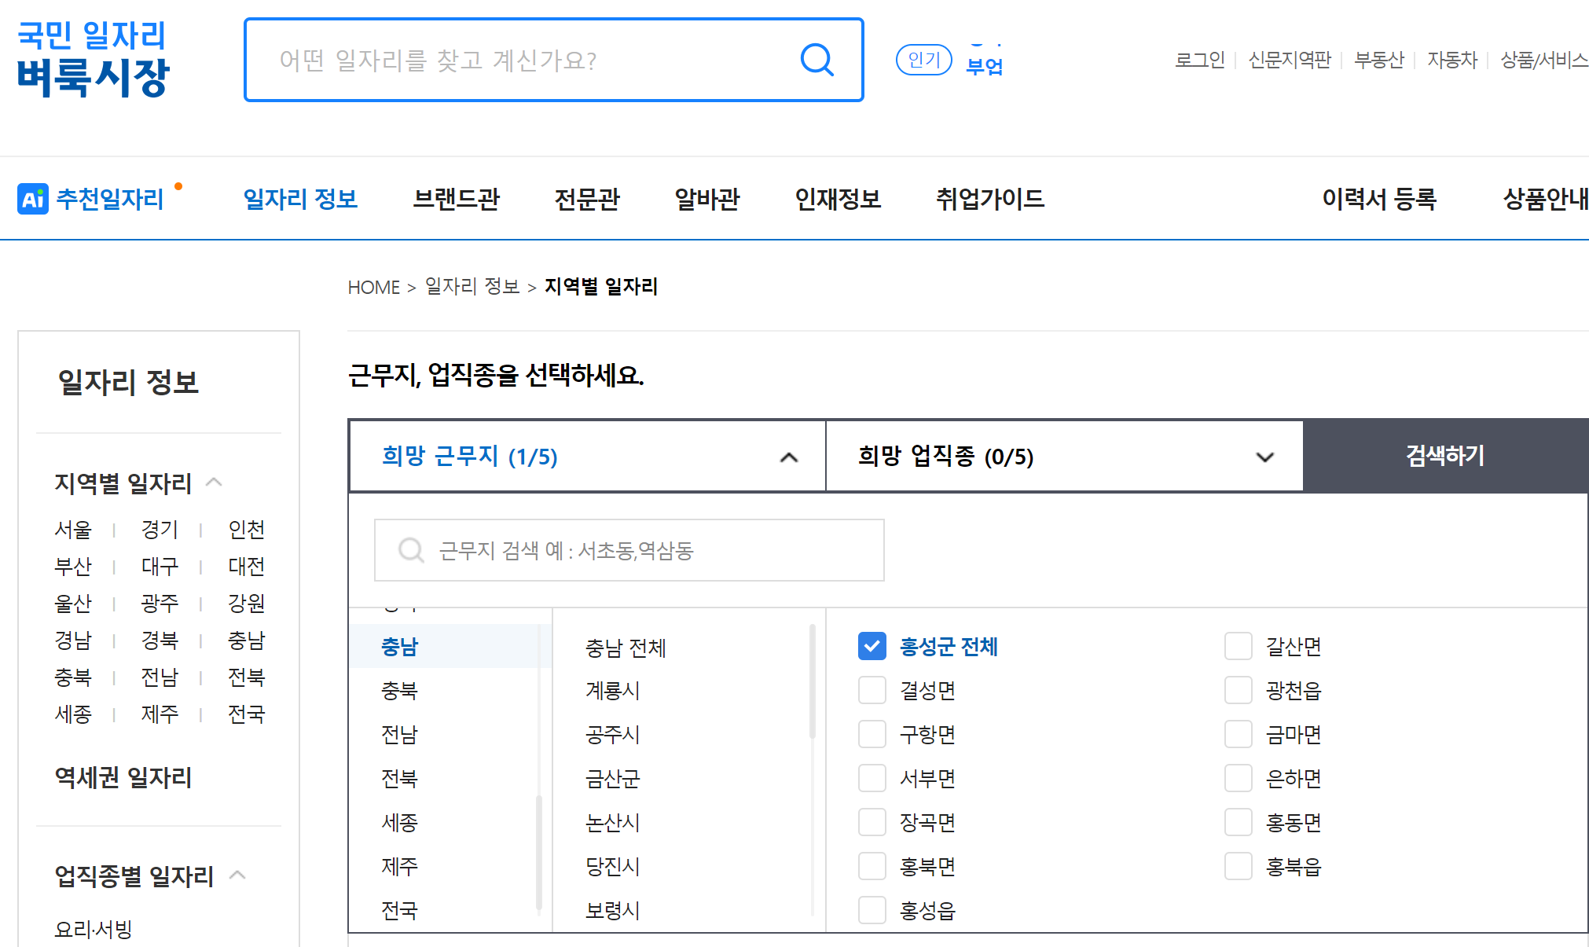Click the region list scrollbar

click(x=539, y=853)
